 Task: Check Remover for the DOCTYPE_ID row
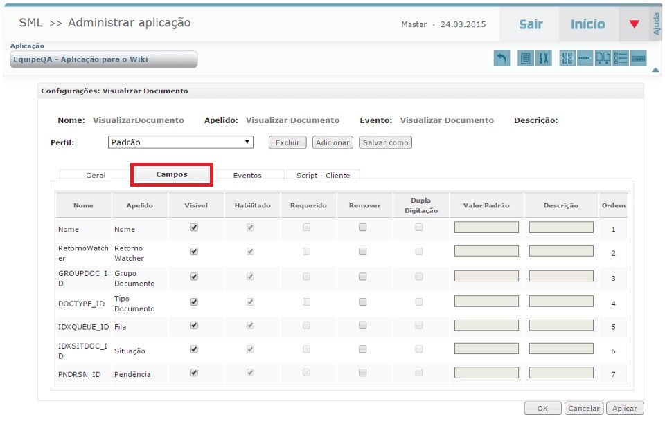(x=362, y=302)
